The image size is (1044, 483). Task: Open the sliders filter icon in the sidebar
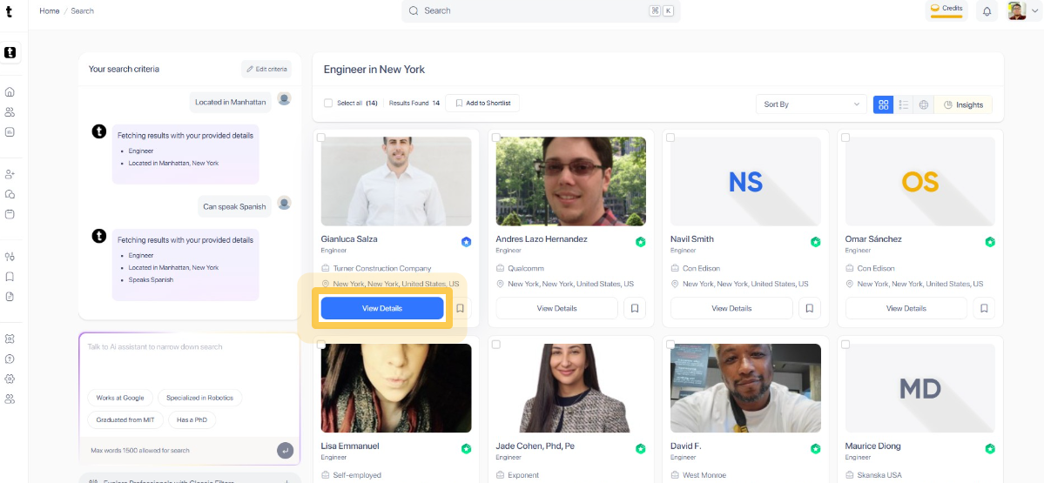pyautogui.click(x=10, y=257)
